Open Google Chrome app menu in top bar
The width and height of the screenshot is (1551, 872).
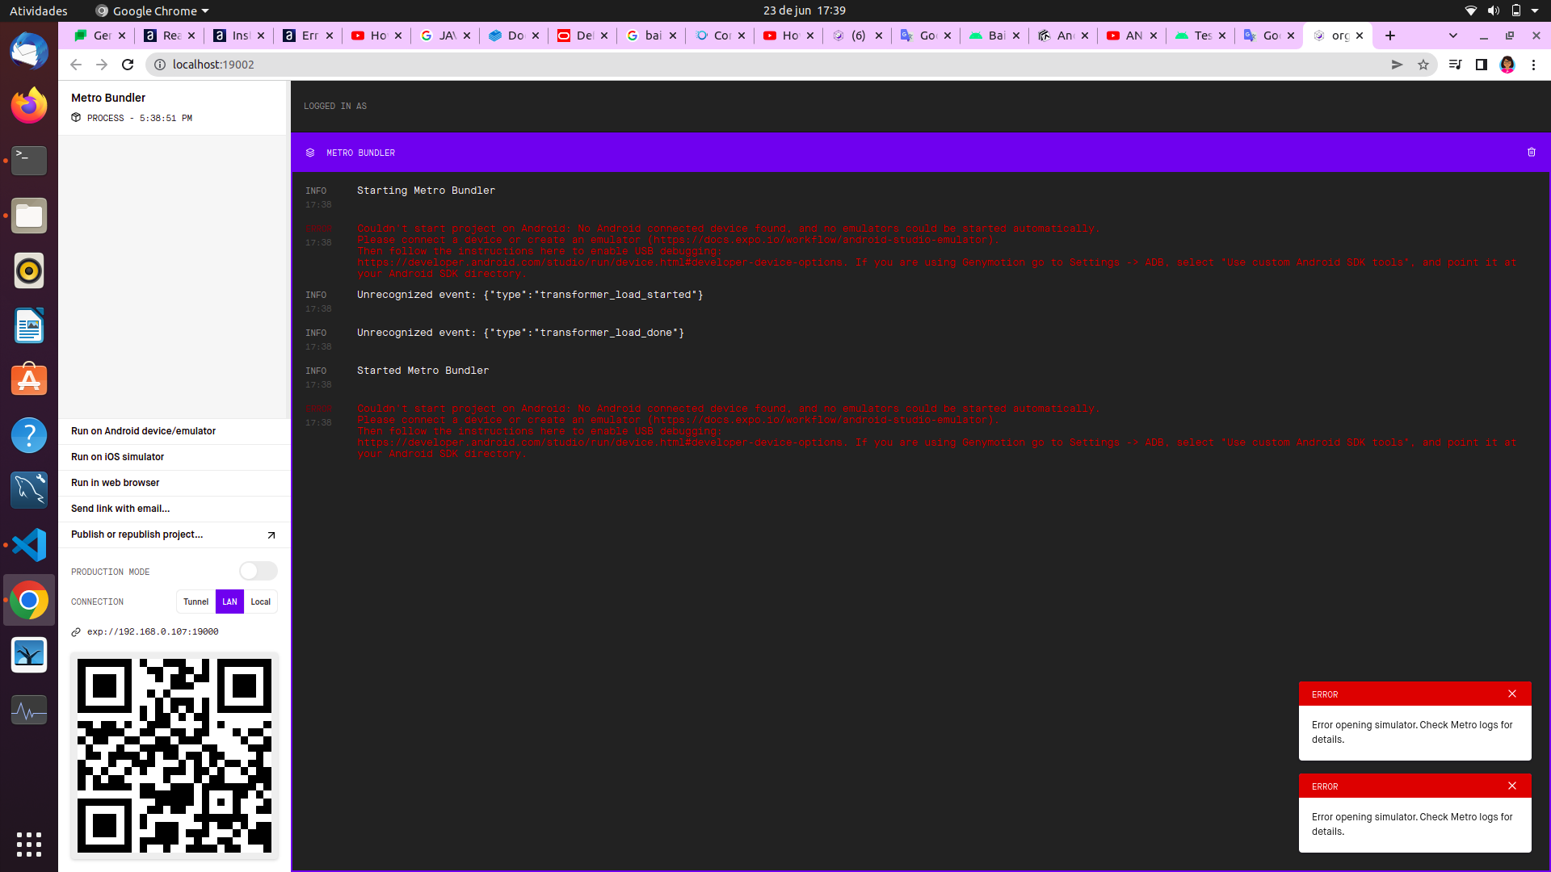click(153, 10)
